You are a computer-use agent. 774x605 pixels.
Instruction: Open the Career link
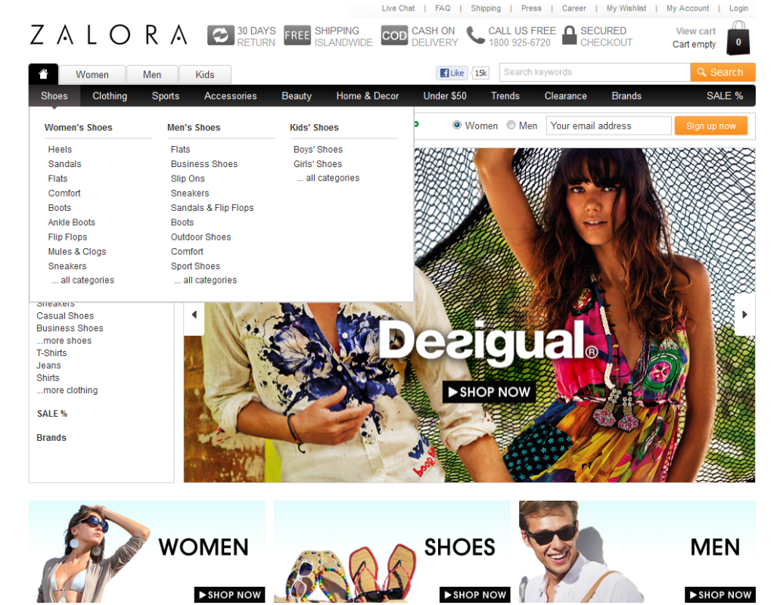pos(574,8)
